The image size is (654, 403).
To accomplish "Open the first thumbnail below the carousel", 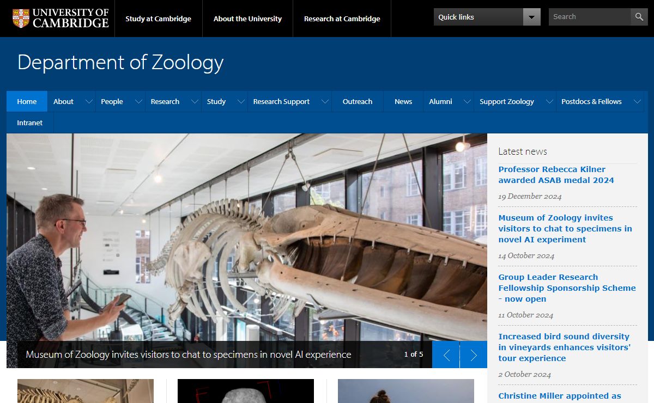I will (86, 391).
